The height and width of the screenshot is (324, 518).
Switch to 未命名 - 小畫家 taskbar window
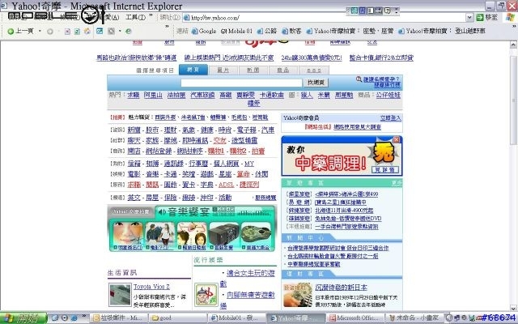[414, 318]
